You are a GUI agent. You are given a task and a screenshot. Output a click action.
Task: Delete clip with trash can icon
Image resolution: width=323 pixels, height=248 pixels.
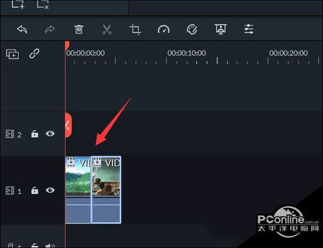[x=78, y=29]
